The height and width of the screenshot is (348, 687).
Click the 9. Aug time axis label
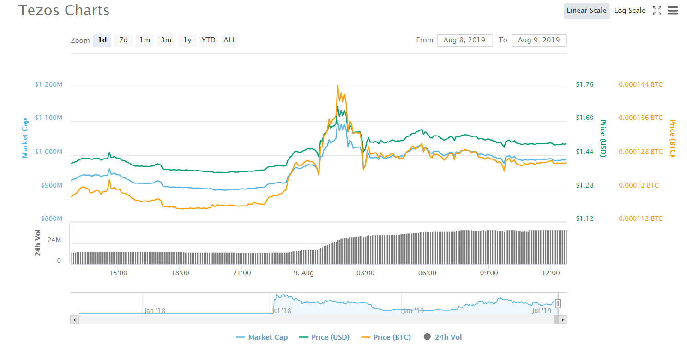click(x=304, y=273)
